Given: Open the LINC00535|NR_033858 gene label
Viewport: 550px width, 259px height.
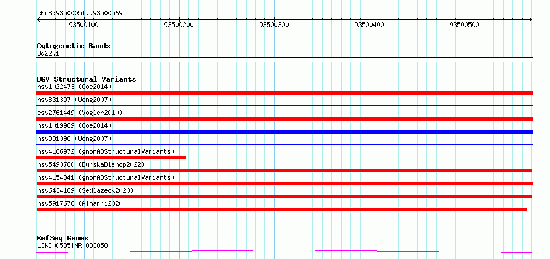Looking at the screenshot, I should [72, 245].
